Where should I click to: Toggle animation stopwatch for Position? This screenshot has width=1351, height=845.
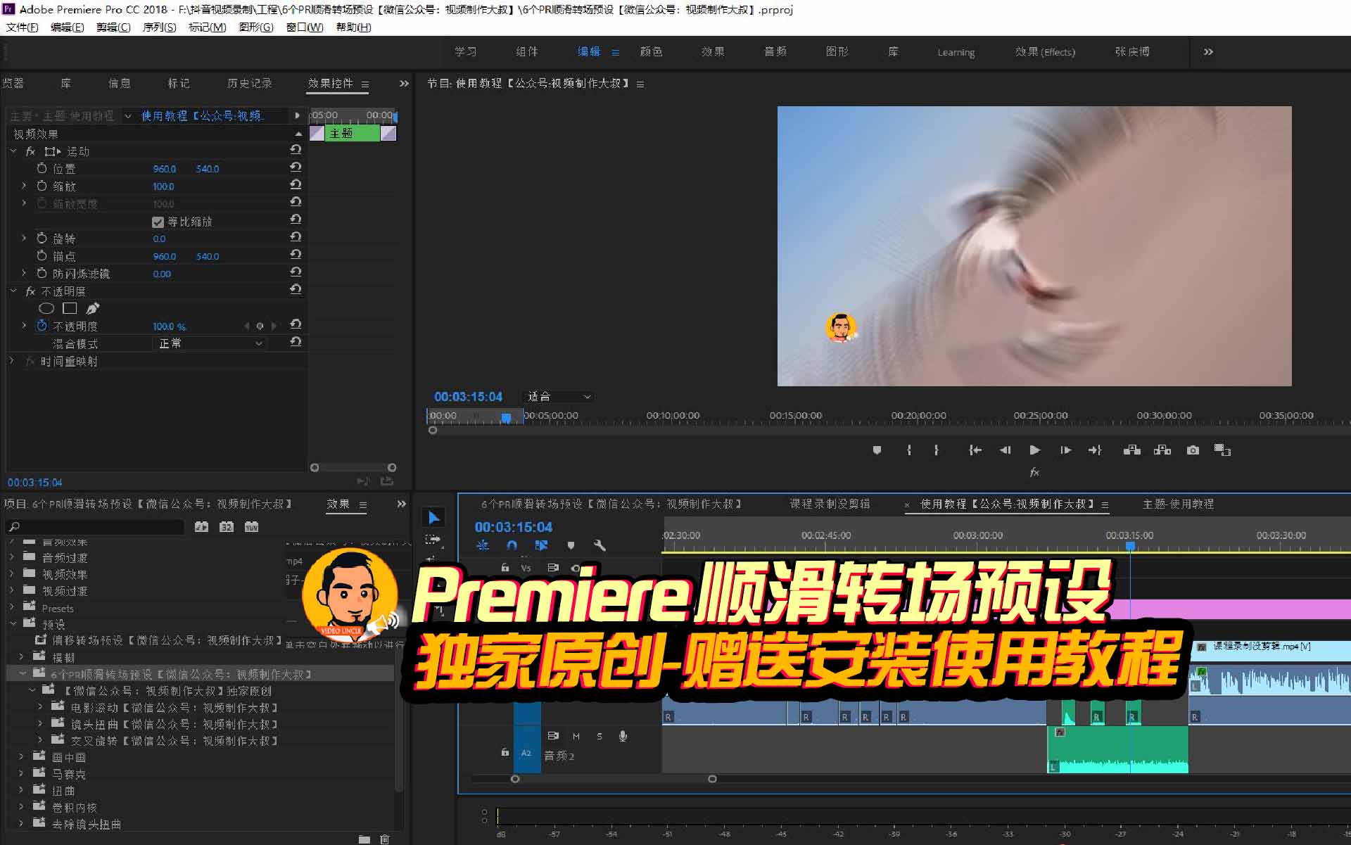click(42, 168)
